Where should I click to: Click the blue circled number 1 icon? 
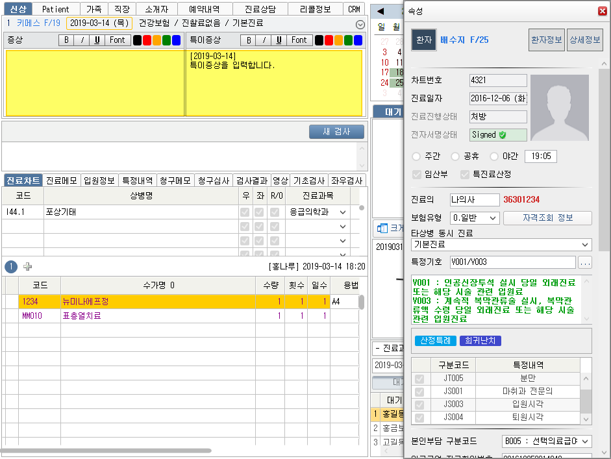point(11,266)
